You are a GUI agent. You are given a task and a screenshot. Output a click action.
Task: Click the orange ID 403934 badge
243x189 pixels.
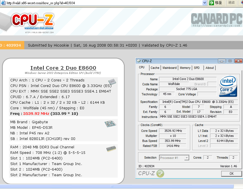tap(12, 45)
